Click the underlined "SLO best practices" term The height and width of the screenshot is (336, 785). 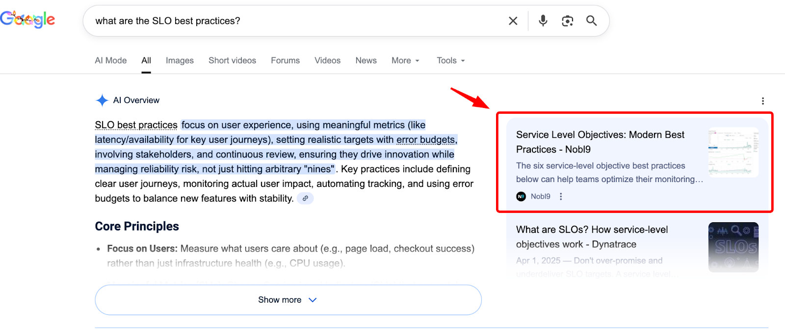point(136,125)
